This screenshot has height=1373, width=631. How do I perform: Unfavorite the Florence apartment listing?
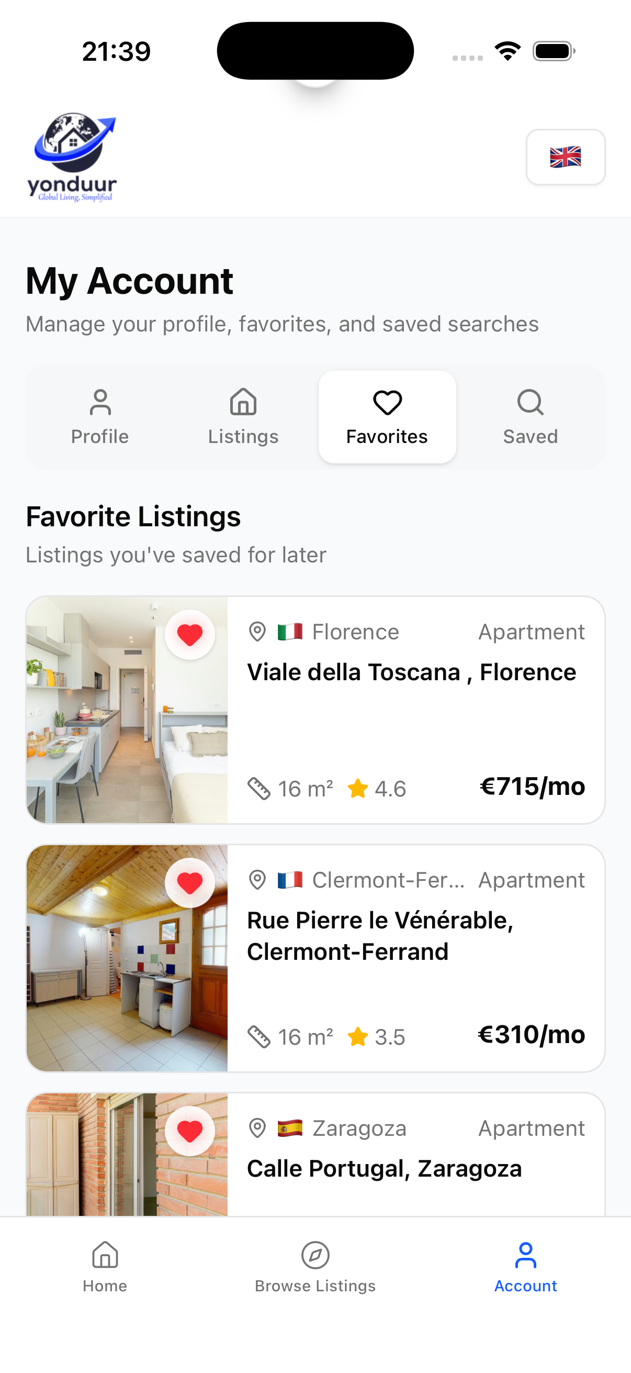(190, 635)
